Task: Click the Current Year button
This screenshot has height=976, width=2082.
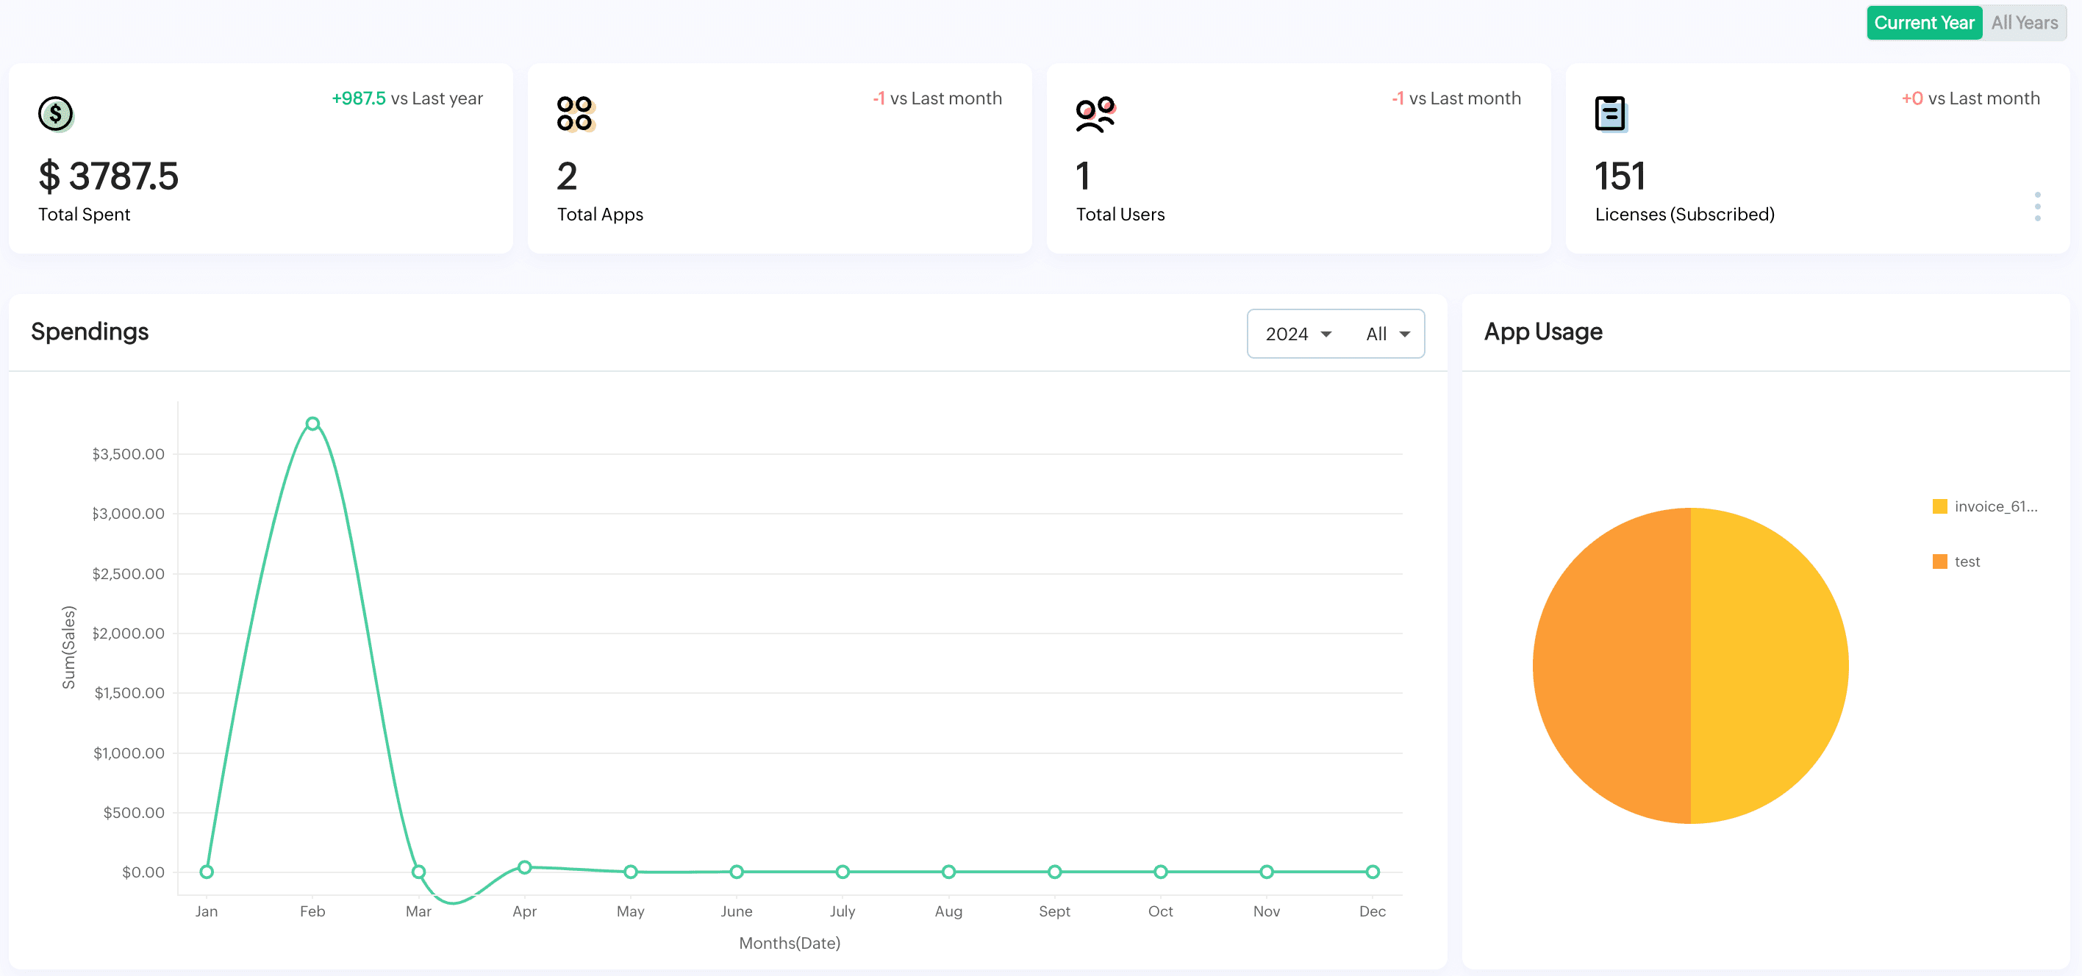Action: pyautogui.click(x=1924, y=21)
